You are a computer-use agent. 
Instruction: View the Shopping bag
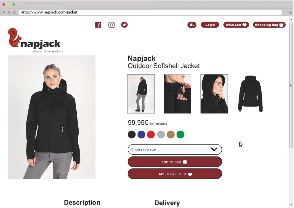[x=269, y=25]
